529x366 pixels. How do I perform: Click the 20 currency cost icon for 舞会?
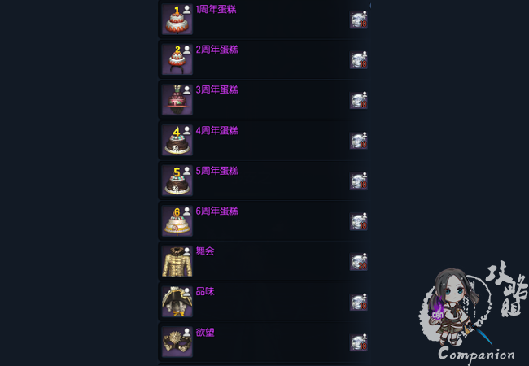point(359,262)
